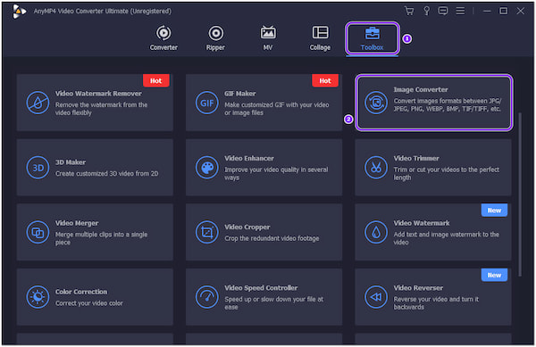536x347 pixels.
Task: Click the Video Watermark droplet icon
Action: click(x=376, y=232)
